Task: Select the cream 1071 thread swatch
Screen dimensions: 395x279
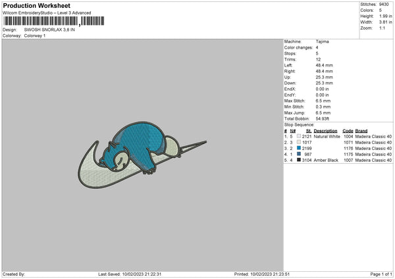Action: [299, 142]
